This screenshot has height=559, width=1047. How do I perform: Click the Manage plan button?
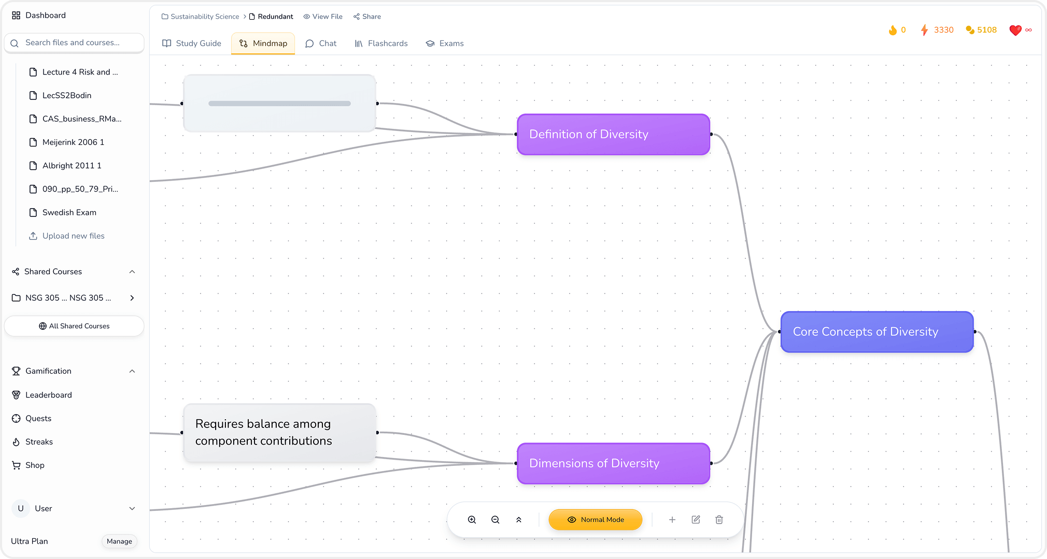[x=119, y=541]
